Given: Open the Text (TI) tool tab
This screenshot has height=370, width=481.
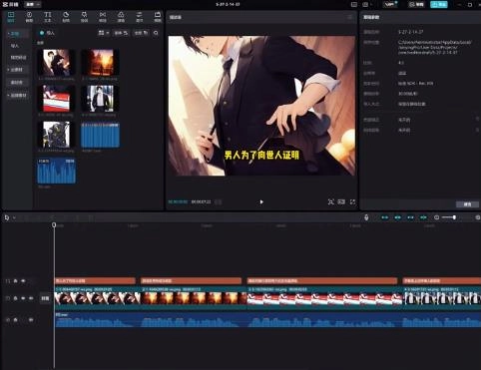Looking at the screenshot, I should click(x=48, y=17).
